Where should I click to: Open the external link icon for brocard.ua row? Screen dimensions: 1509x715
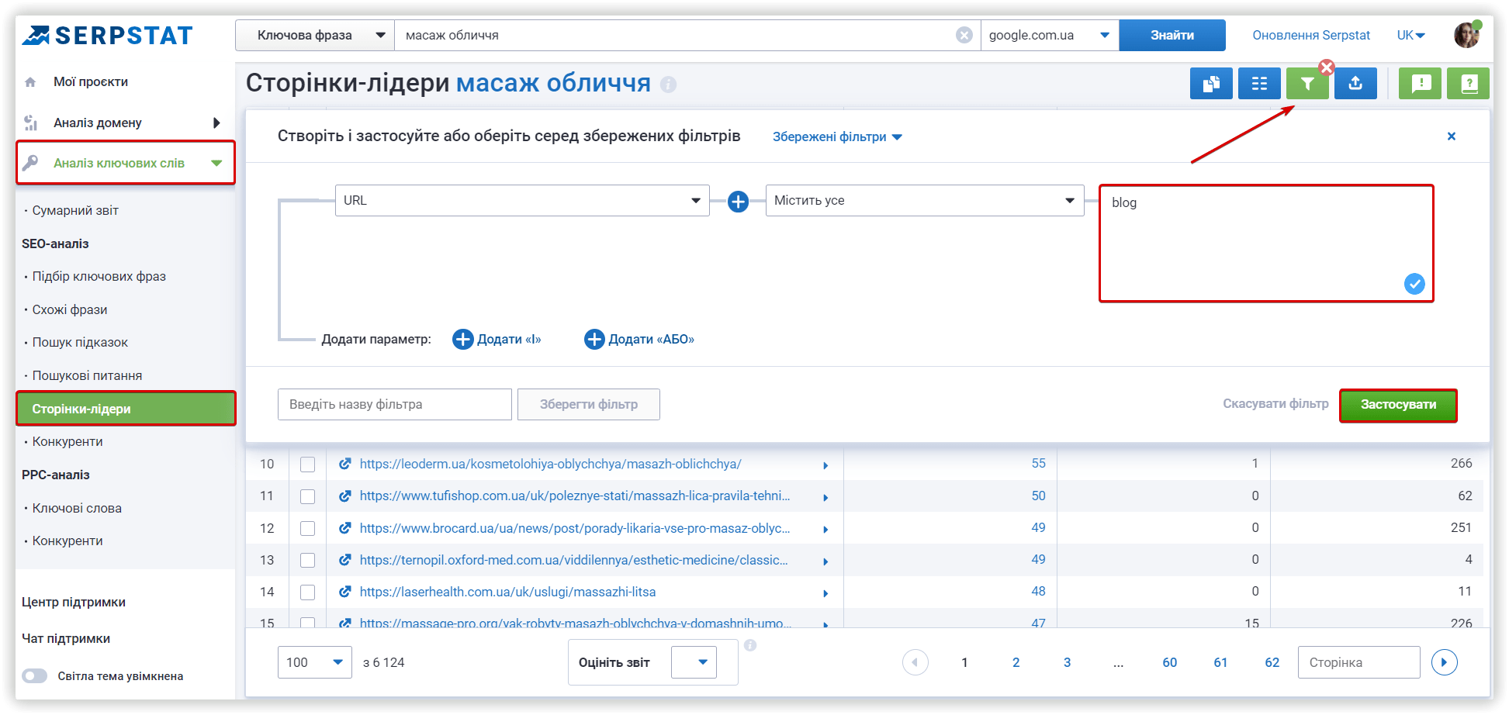coord(345,528)
